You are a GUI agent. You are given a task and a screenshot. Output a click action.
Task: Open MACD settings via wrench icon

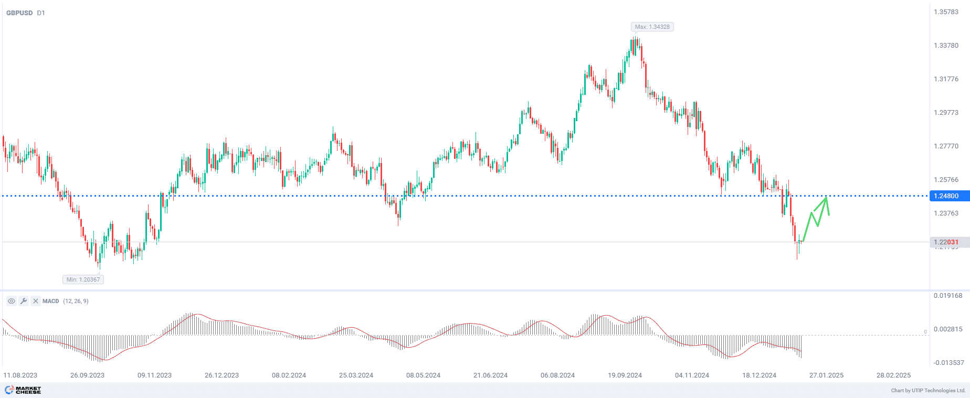coord(24,301)
